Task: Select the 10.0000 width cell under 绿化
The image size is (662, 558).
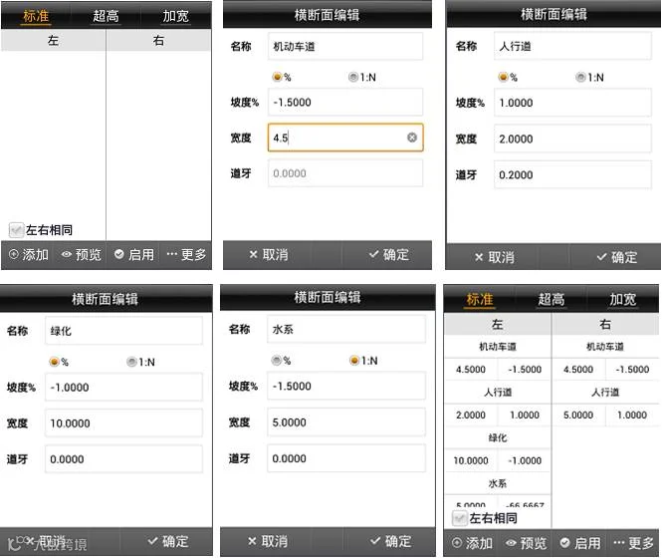Action: [x=471, y=460]
